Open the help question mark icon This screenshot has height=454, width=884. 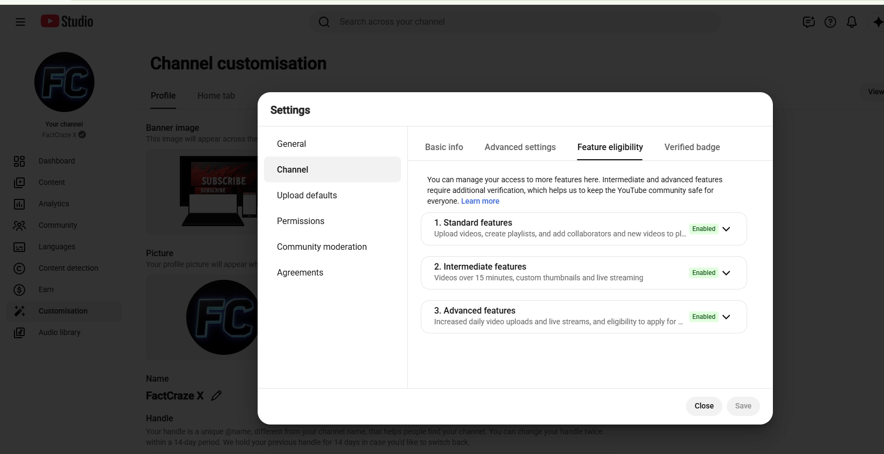point(830,22)
